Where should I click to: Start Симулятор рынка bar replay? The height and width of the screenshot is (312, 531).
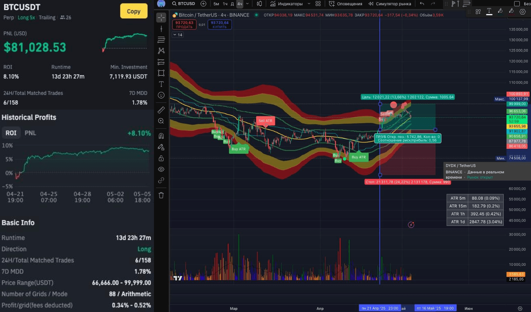[390, 4]
